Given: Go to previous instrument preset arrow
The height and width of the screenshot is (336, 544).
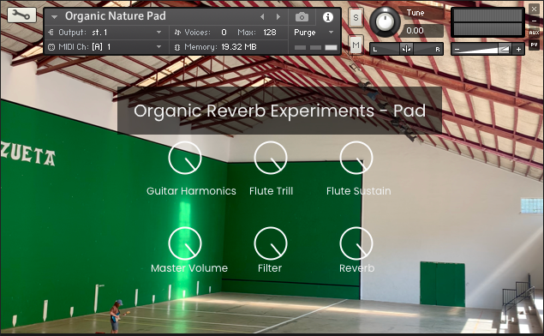Looking at the screenshot, I should tap(262, 16).
